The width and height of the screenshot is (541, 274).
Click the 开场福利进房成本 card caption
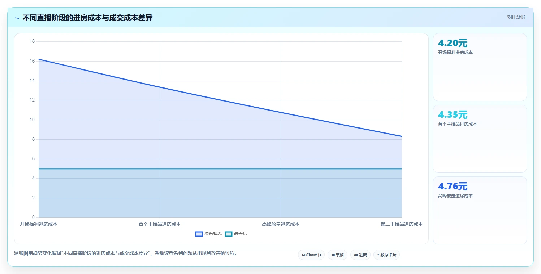455,53
